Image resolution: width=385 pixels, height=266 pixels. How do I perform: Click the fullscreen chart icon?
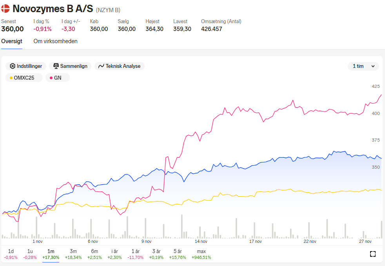click(x=373, y=254)
